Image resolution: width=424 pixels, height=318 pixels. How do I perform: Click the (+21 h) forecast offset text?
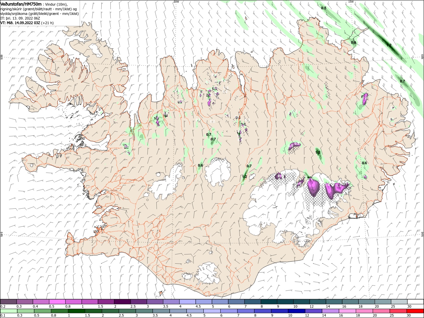click(x=48, y=23)
